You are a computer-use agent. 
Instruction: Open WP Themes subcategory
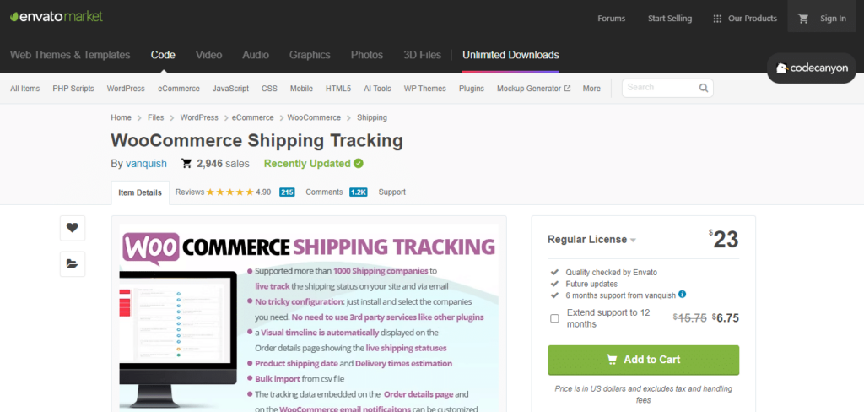pyautogui.click(x=425, y=89)
